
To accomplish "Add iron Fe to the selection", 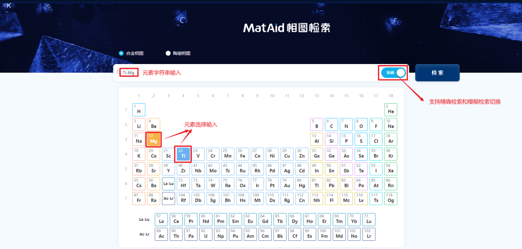I will pos(243,154).
